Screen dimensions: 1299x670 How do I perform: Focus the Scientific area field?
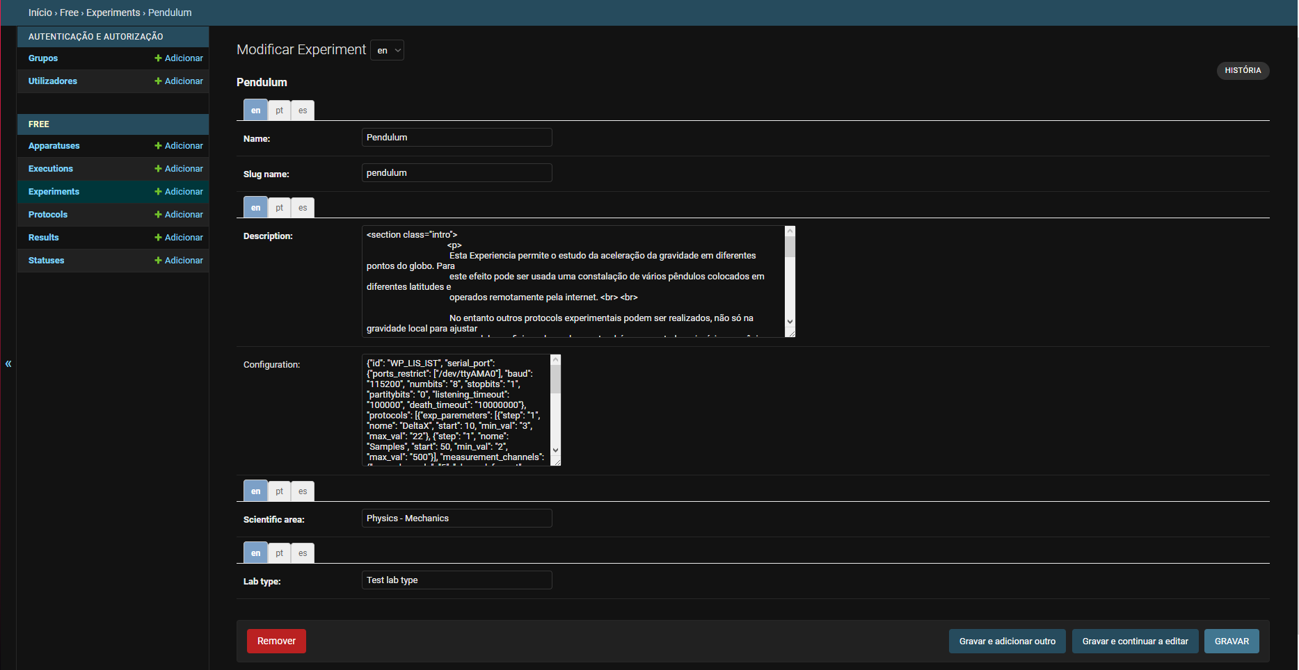tap(457, 518)
